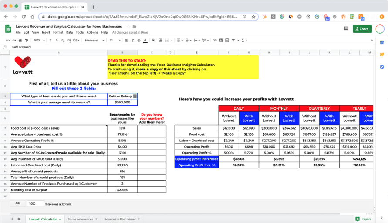The height and width of the screenshot is (223, 388).
Task: Click the green Share button
Action: click(x=362, y=29)
